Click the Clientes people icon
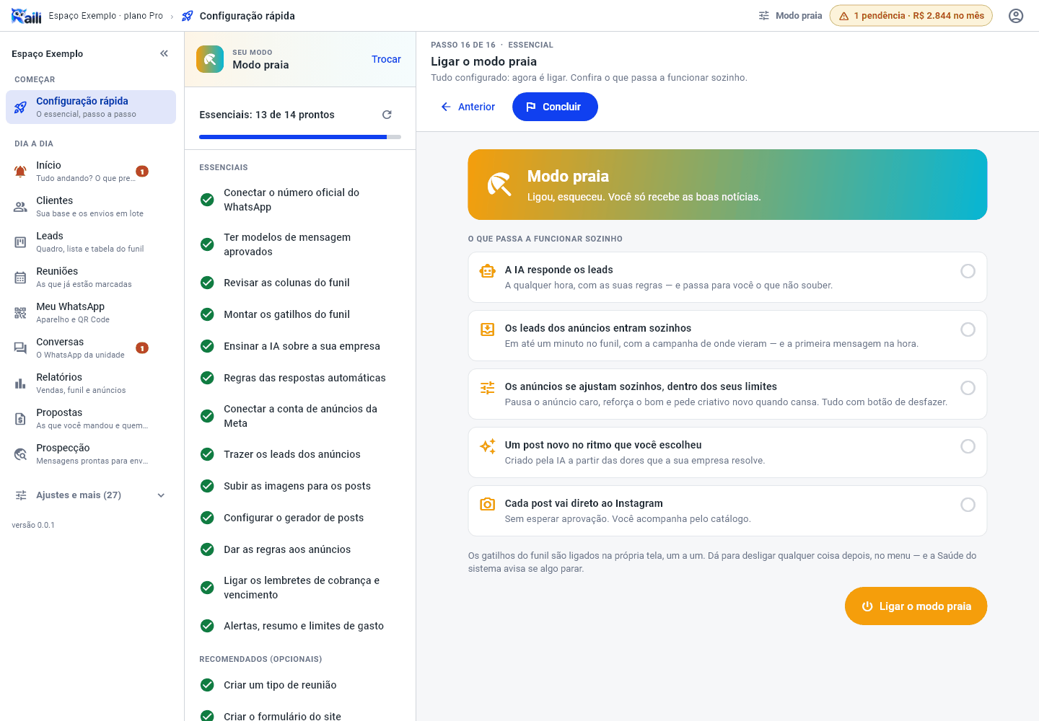 pos(20,207)
